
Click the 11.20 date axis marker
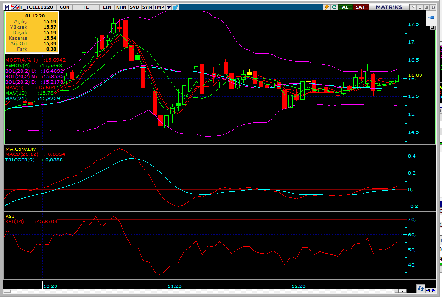174,286
